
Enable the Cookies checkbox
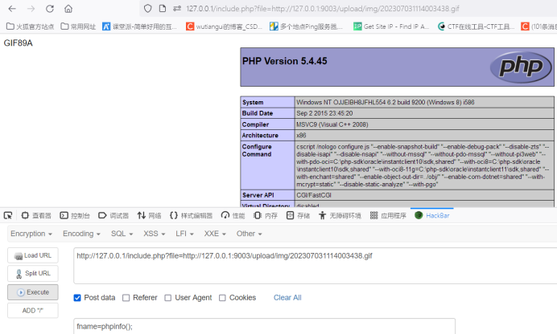tap(222, 298)
